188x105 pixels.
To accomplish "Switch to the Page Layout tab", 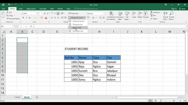I will [x=31, y=9].
